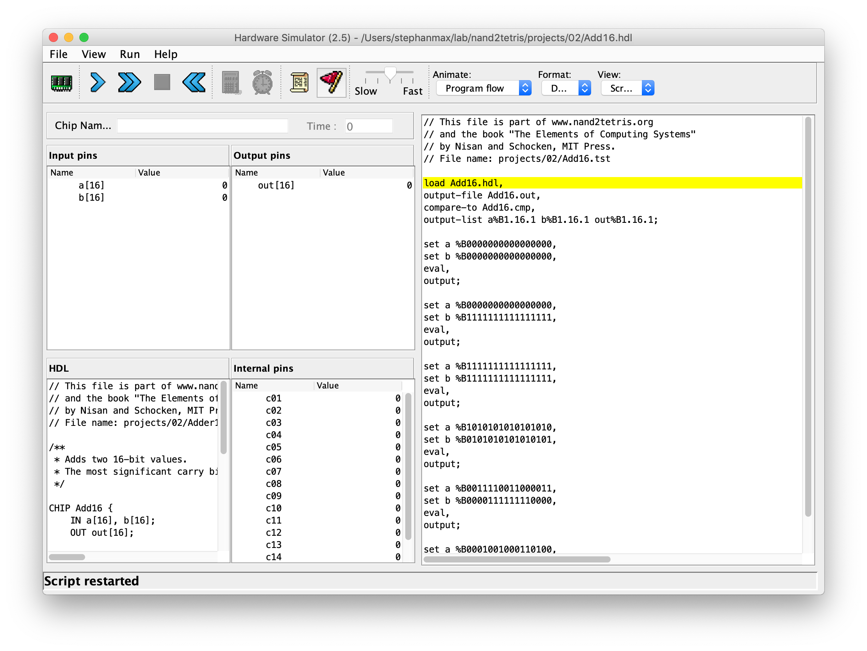This screenshot has height=651, width=867.
Task: Click the Reset rewind button
Action: click(x=193, y=83)
